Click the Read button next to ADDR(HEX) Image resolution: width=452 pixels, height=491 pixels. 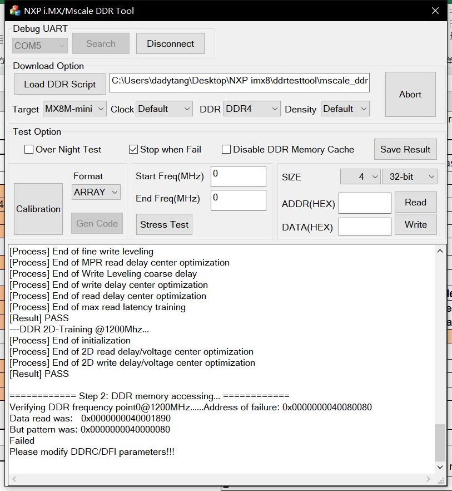pos(415,202)
